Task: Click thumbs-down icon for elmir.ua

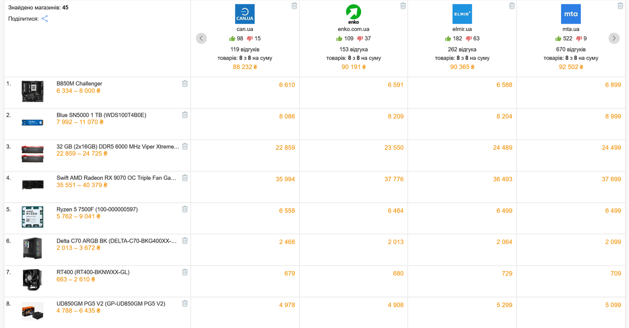Action: (469, 39)
